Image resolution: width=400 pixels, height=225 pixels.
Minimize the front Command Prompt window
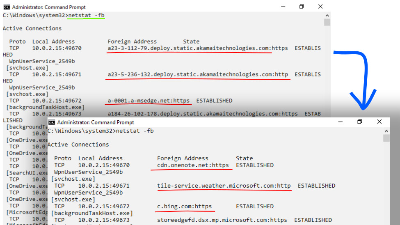click(340, 122)
